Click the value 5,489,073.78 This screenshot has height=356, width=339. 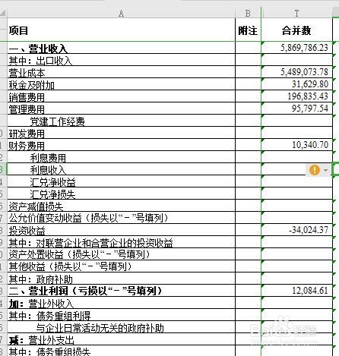tap(304, 72)
